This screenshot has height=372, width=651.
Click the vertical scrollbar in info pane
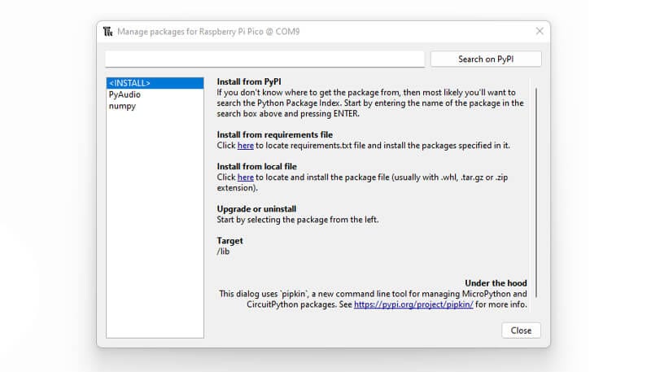(x=536, y=192)
